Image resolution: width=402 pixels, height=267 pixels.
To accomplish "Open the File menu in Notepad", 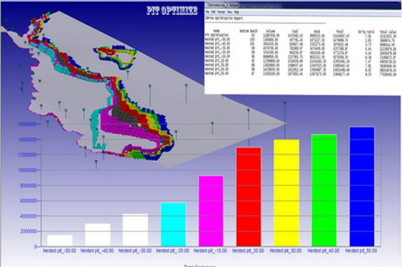I will coord(207,12).
